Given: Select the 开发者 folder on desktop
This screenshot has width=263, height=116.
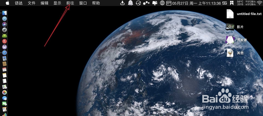Looking at the screenshot, I should coord(230,40).
